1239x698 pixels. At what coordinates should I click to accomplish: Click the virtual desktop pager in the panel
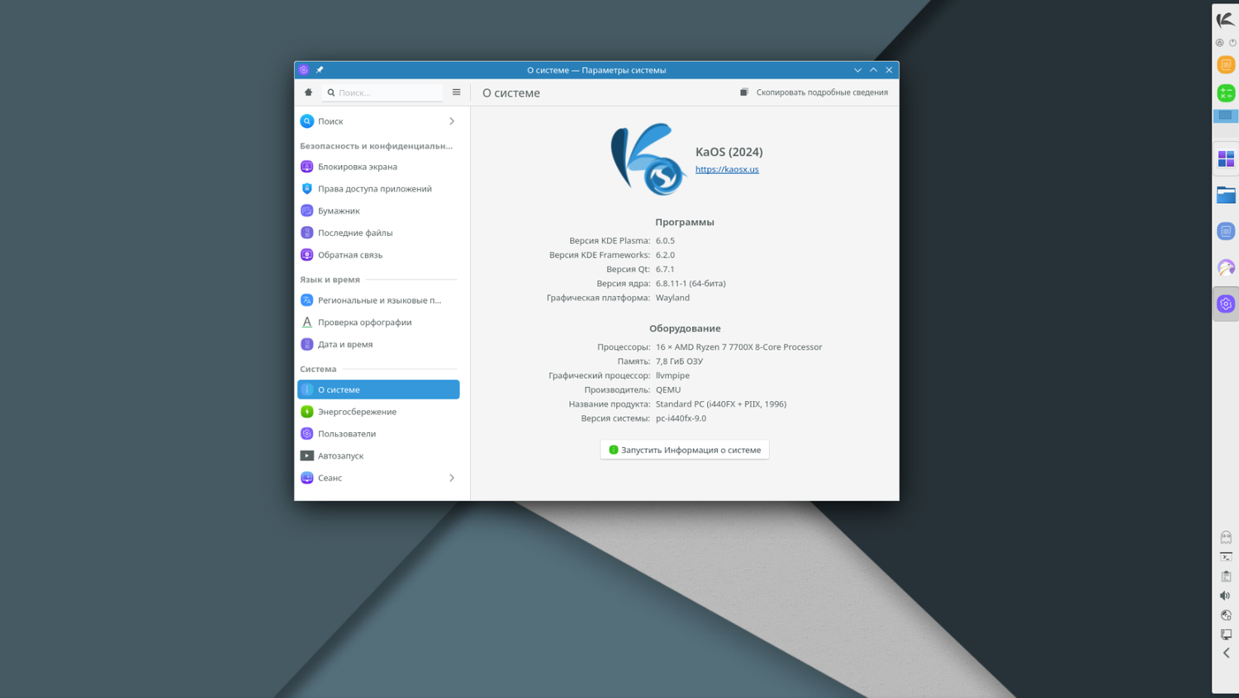point(1226,116)
